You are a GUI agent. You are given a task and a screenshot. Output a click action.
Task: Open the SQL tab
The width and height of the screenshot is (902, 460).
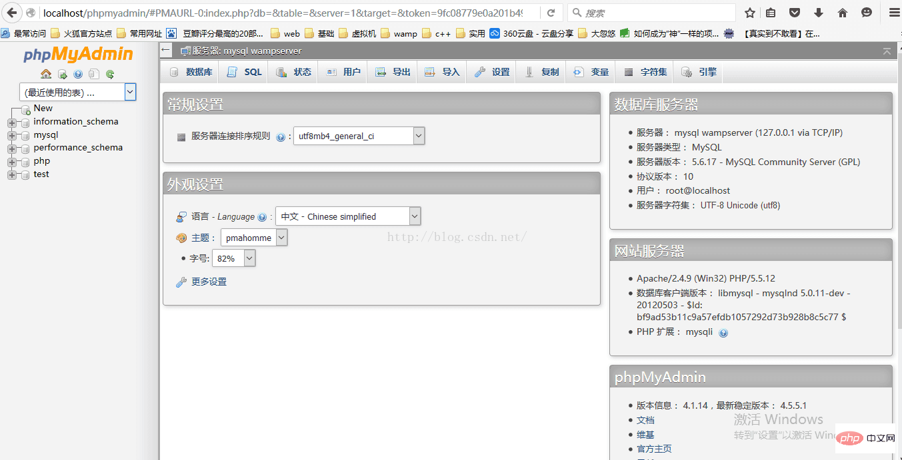[x=244, y=72]
